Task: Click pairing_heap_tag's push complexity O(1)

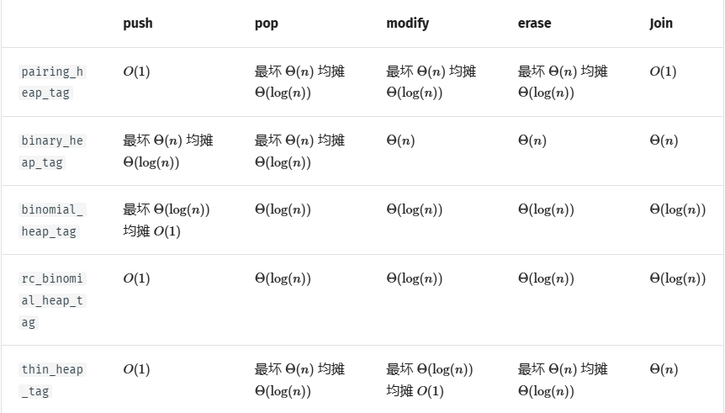Action: click(136, 71)
